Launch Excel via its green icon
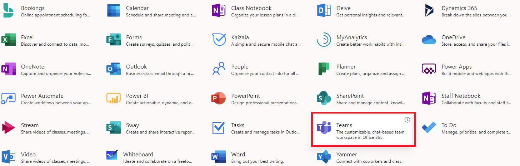Screen dimensions: 520x166 pos(9,40)
